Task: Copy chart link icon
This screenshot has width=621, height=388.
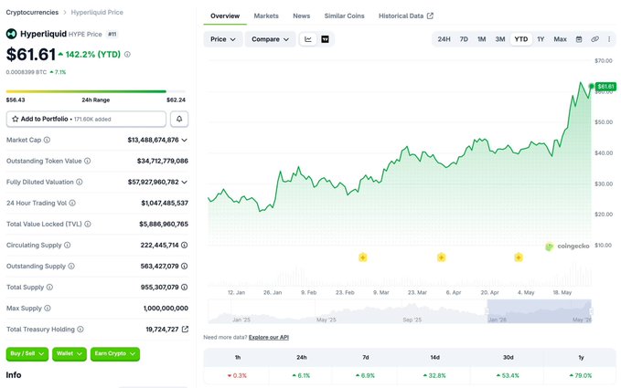Action: (x=594, y=39)
